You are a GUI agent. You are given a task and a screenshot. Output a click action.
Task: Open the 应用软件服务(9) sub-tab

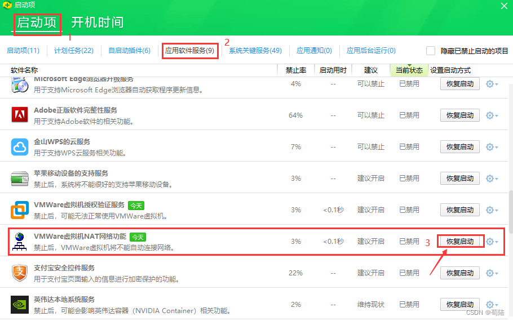pyautogui.click(x=189, y=51)
